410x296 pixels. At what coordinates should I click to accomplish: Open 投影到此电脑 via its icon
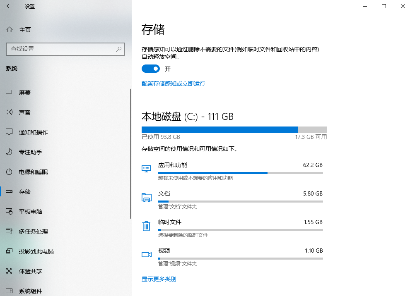9,251
